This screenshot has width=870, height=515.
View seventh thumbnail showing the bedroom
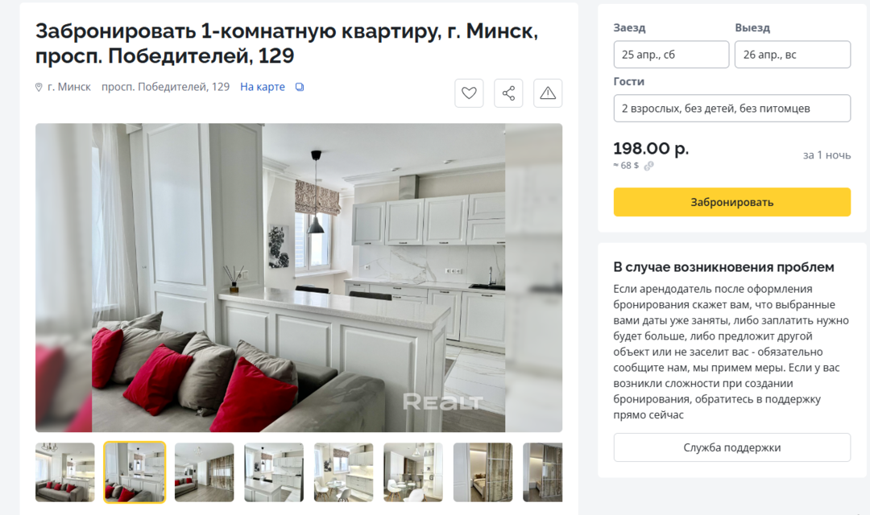click(x=483, y=472)
